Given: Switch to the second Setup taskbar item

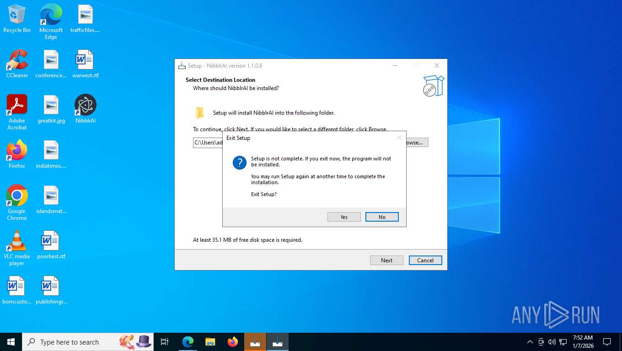Looking at the screenshot, I should point(278,342).
